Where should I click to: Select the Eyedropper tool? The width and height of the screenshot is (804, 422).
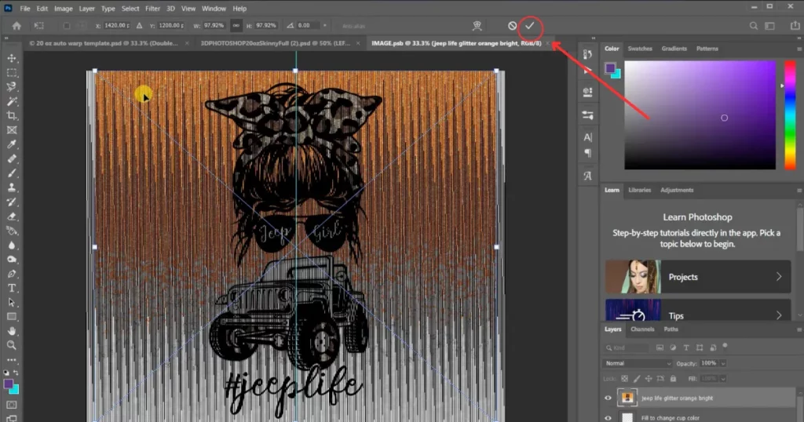[x=12, y=144]
